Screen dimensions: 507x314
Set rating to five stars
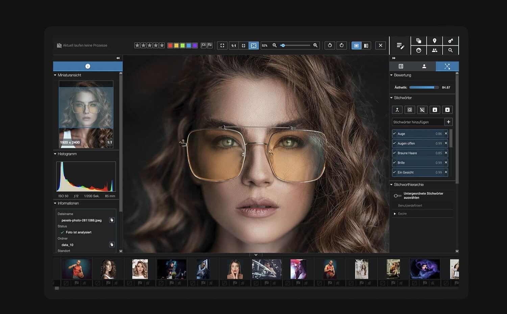point(162,45)
